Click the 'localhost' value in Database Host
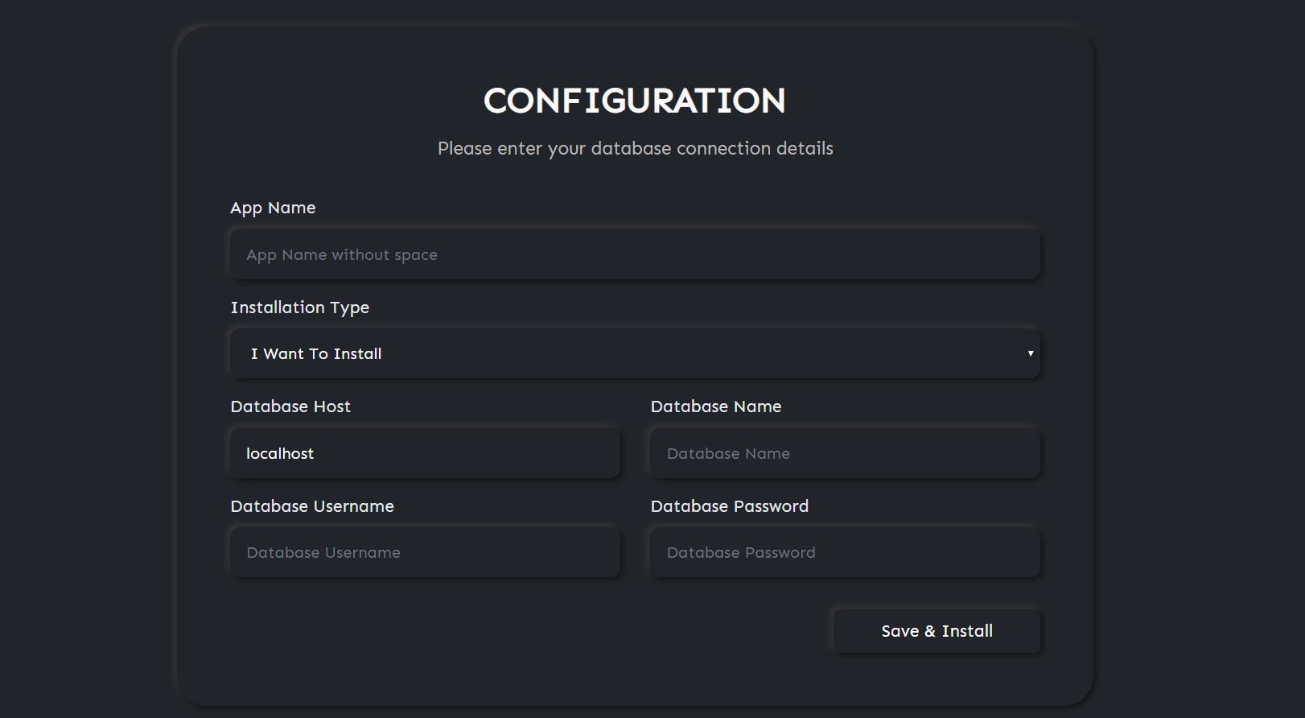 point(280,454)
